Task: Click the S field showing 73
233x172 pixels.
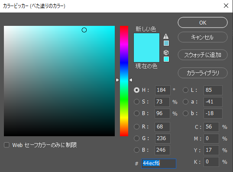Action: [162, 102]
